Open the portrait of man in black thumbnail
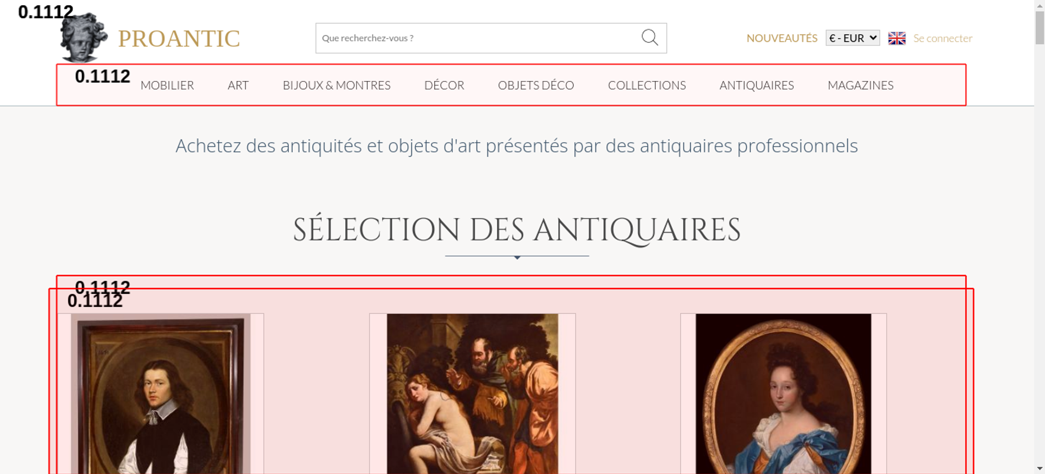This screenshot has width=1045, height=474. [161, 394]
